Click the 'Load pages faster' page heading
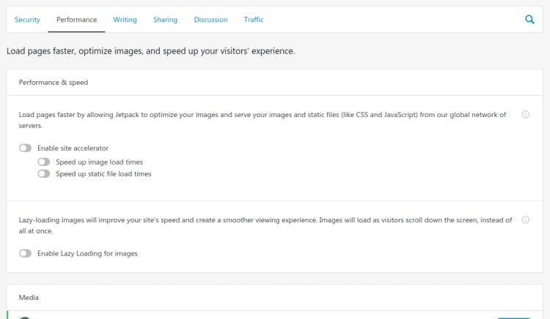The height and width of the screenshot is (319, 550). click(151, 51)
